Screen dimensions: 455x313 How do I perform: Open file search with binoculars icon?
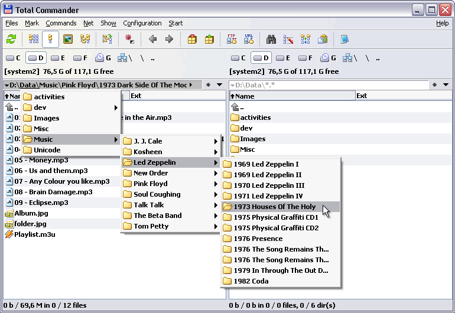pos(271,40)
